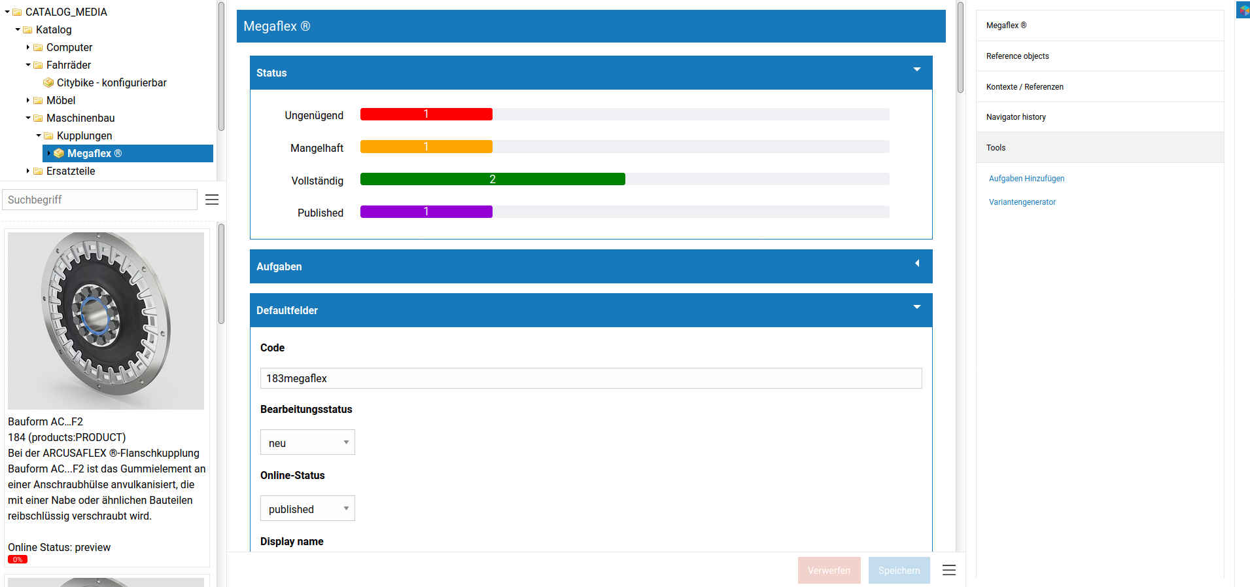Select Möbel in the catalog tree

[x=61, y=100]
